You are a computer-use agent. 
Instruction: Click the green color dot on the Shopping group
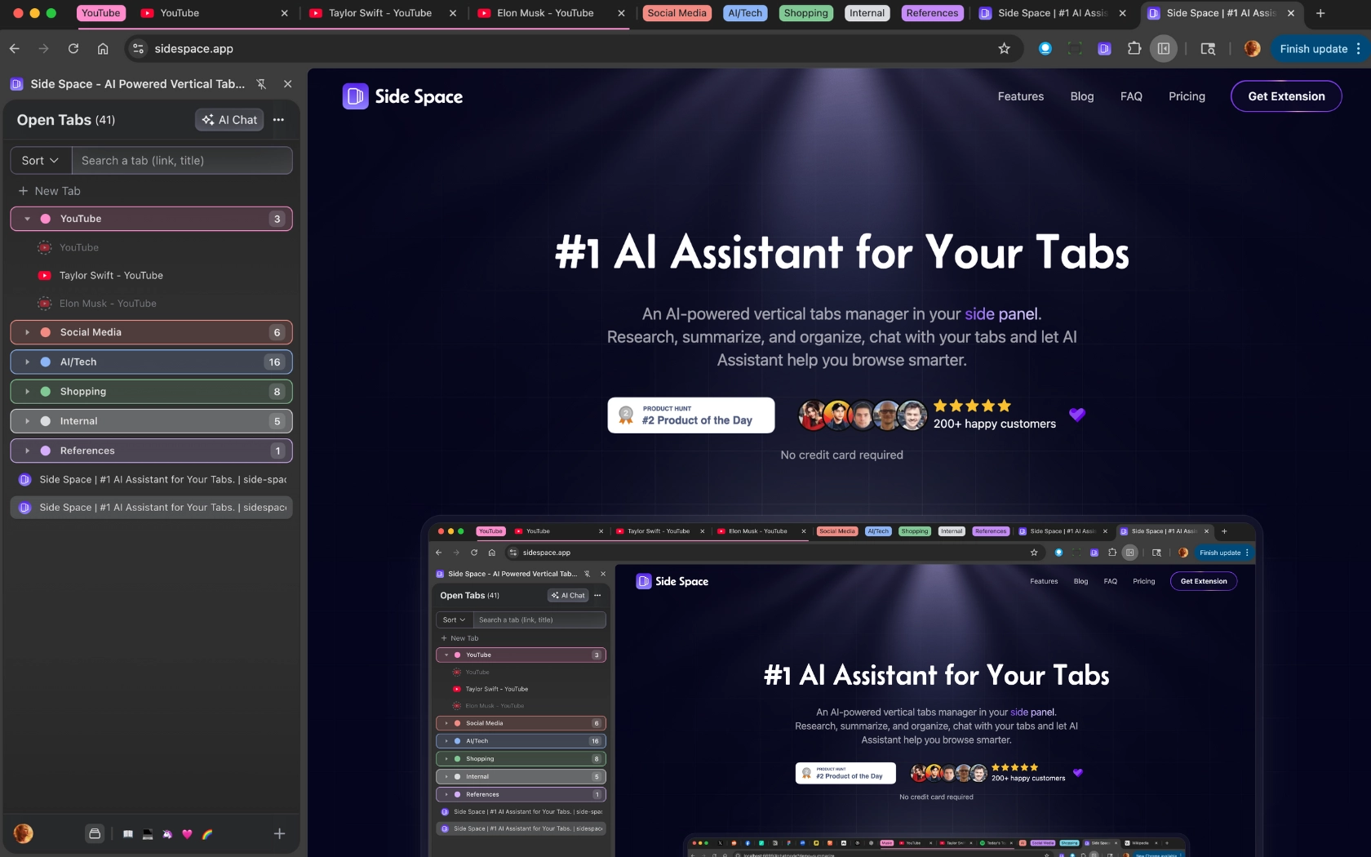coord(46,391)
